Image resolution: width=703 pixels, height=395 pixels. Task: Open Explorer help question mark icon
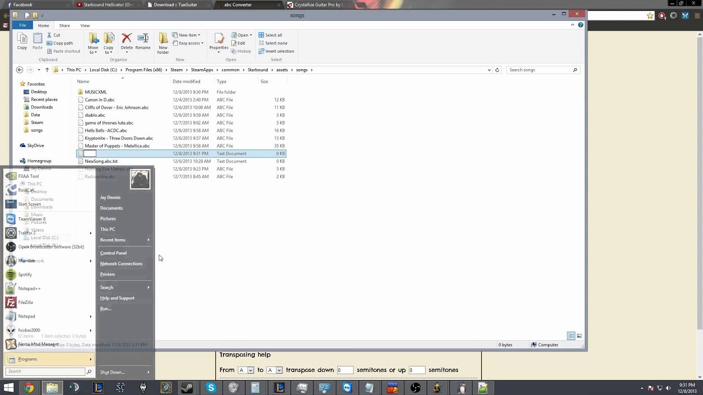581,25
